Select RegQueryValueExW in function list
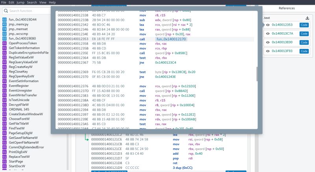Screen dimensions: 315x172 coord(23,62)
